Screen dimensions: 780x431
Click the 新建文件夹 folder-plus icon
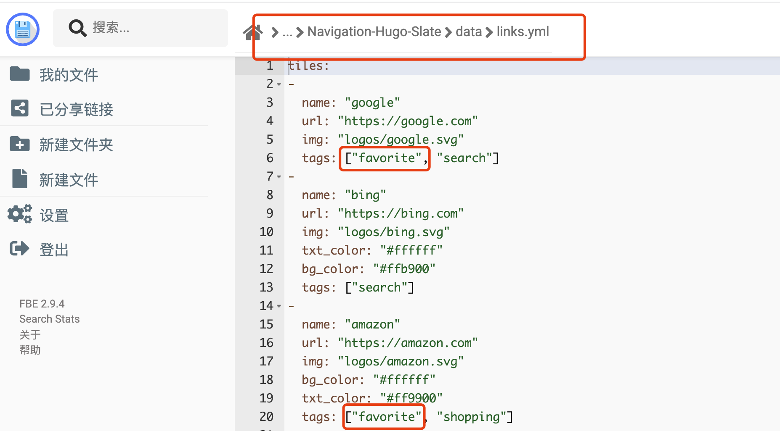click(x=20, y=144)
